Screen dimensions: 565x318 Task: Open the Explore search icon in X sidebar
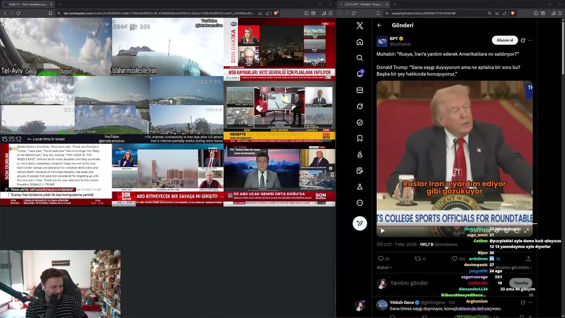click(360, 58)
